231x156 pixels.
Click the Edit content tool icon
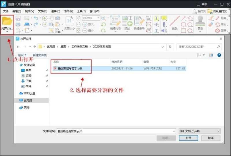(x=115, y=21)
